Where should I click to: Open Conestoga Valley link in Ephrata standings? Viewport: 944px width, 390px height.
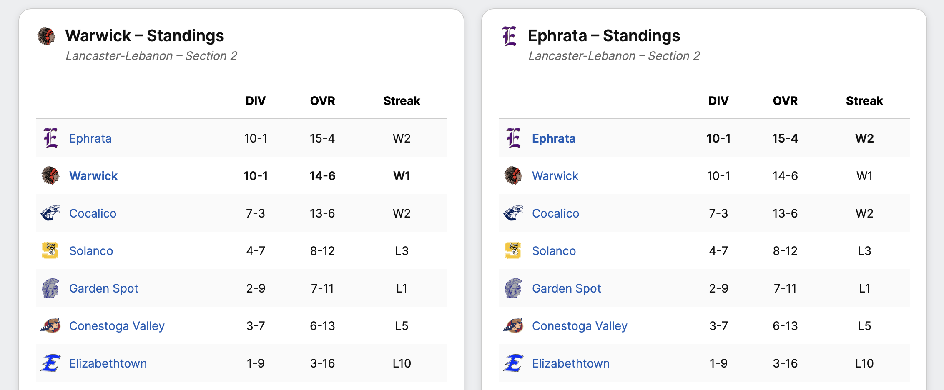(580, 326)
